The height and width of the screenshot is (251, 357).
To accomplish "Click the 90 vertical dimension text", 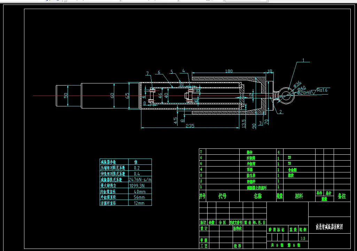I will coord(254,126).
